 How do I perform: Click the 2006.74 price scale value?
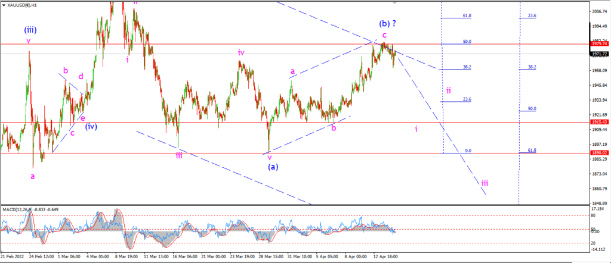coord(600,12)
